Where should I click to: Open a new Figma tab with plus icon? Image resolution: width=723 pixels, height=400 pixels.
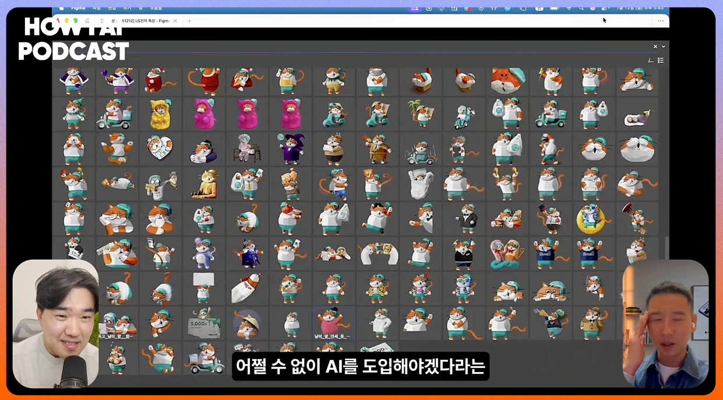pyautogui.click(x=189, y=21)
